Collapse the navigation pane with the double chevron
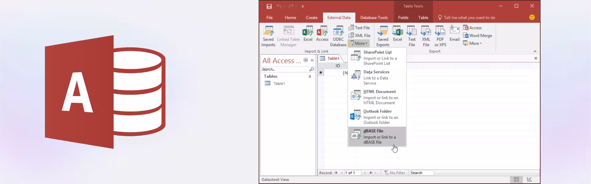The height and width of the screenshot is (184, 591). click(312, 60)
